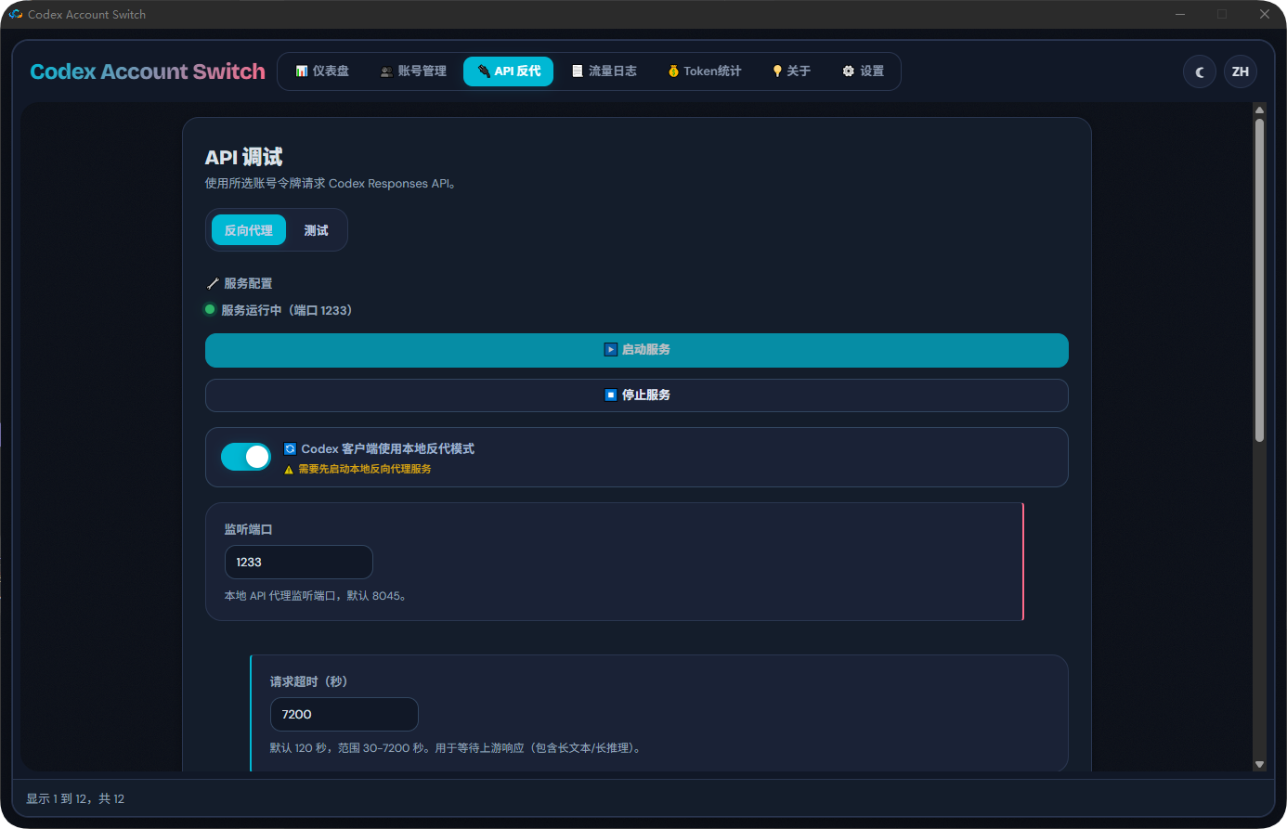This screenshot has width=1287, height=829.
Task: Click the 服务配置 pencil icon
Action: pos(211,283)
